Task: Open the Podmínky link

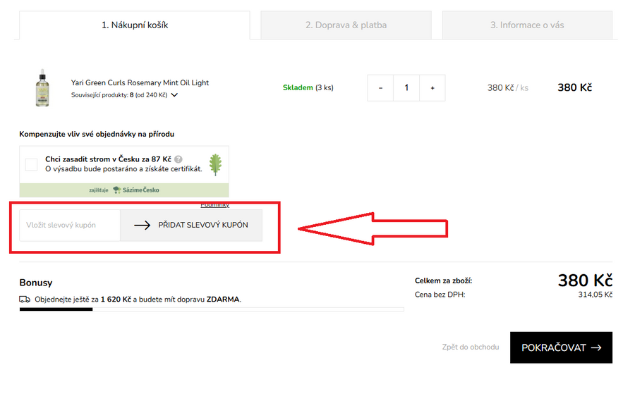Action: 214,205
